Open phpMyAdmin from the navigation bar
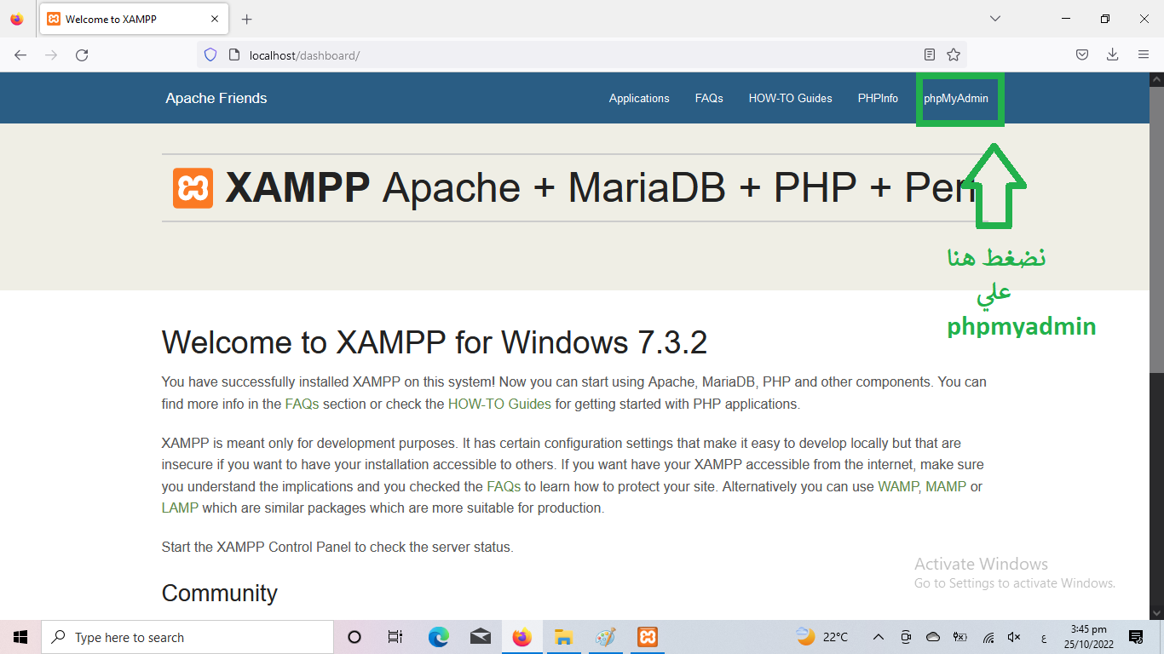Viewport: 1164px width, 654px height. (956, 99)
